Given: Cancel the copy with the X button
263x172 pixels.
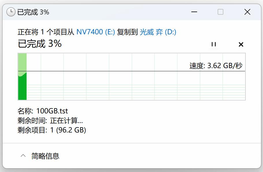Looking at the screenshot, I should (241, 44).
